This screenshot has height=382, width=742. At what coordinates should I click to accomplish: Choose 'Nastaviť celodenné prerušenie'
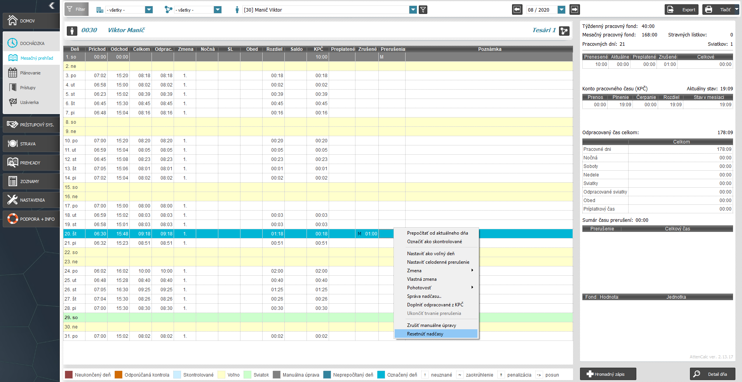tap(438, 262)
